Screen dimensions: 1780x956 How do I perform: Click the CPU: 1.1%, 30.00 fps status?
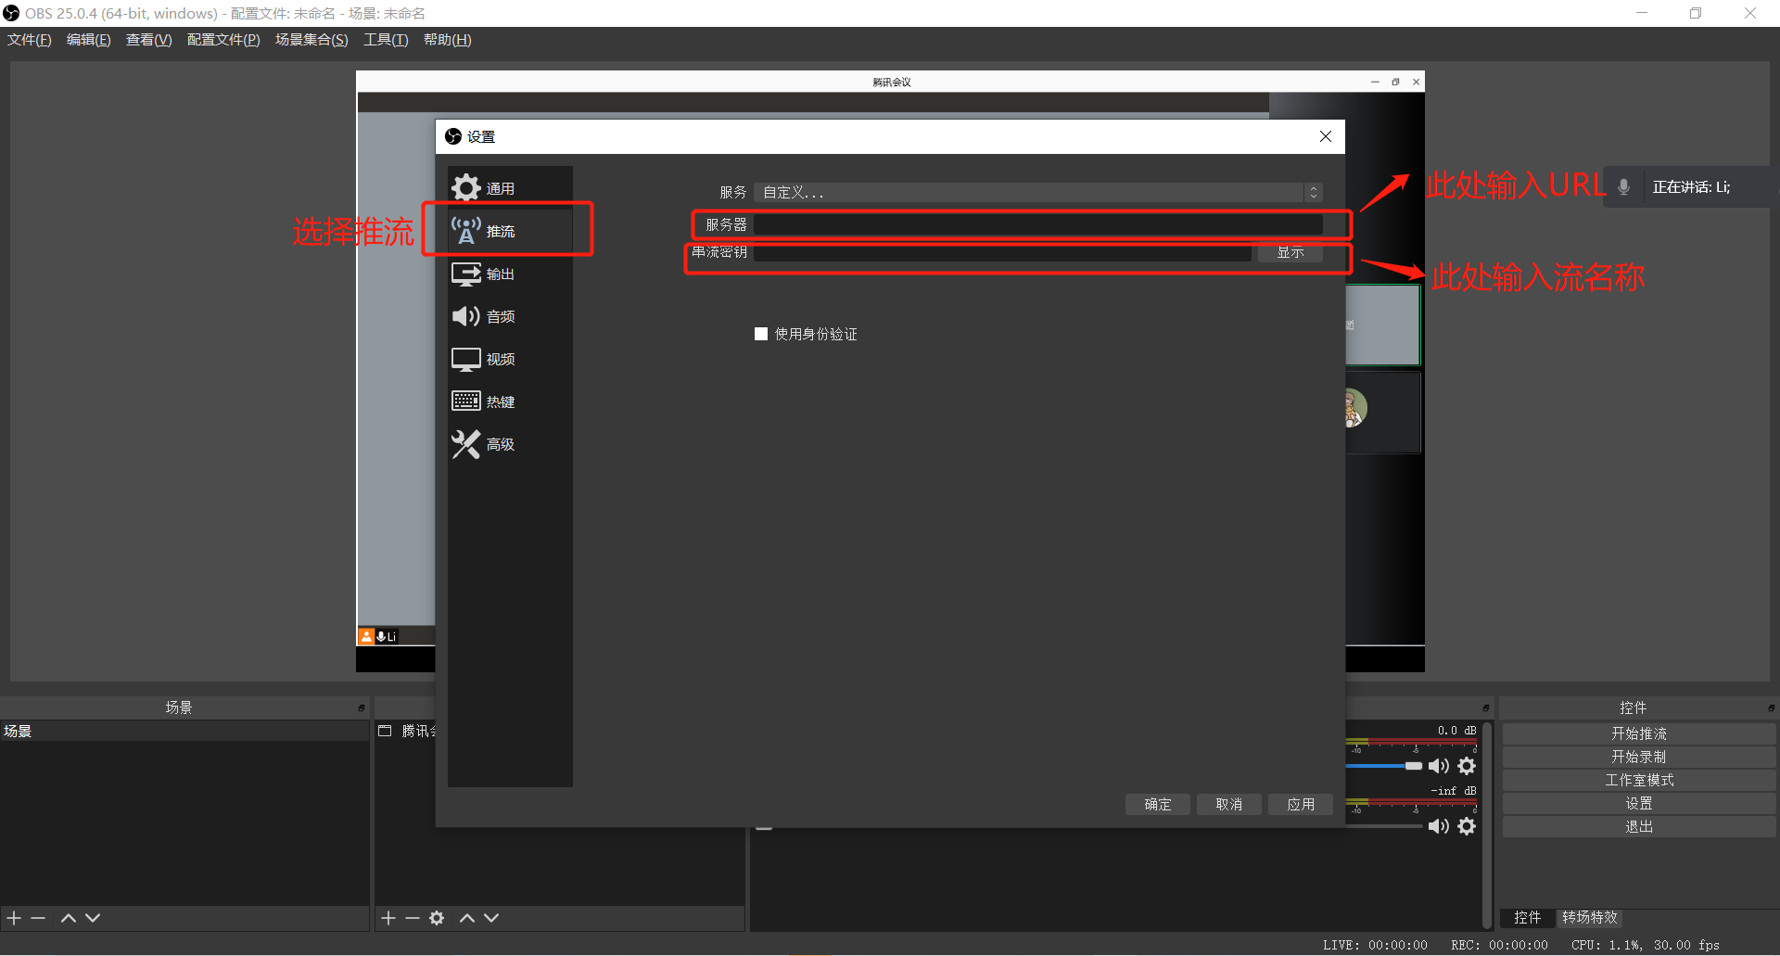pyautogui.click(x=1646, y=945)
